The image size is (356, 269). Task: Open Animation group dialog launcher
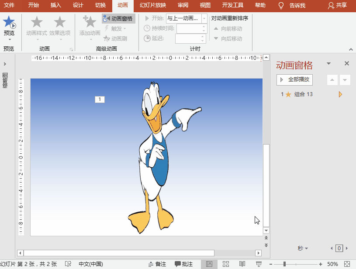[71, 49]
